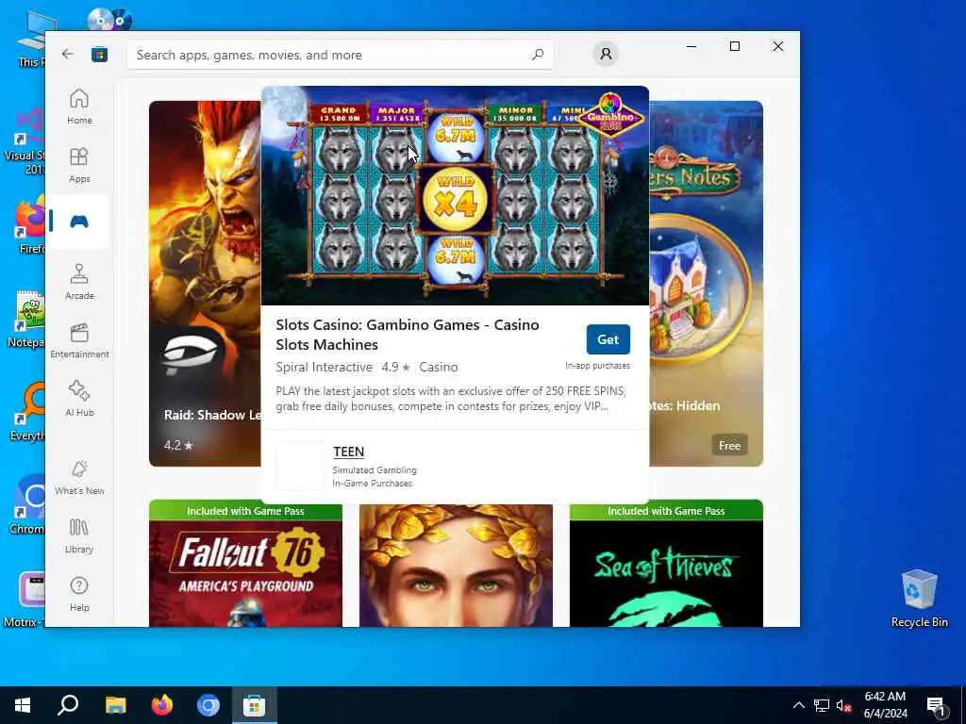The height and width of the screenshot is (724, 966).
Task: Select the Gaming controller sidebar icon
Action: [79, 222]
